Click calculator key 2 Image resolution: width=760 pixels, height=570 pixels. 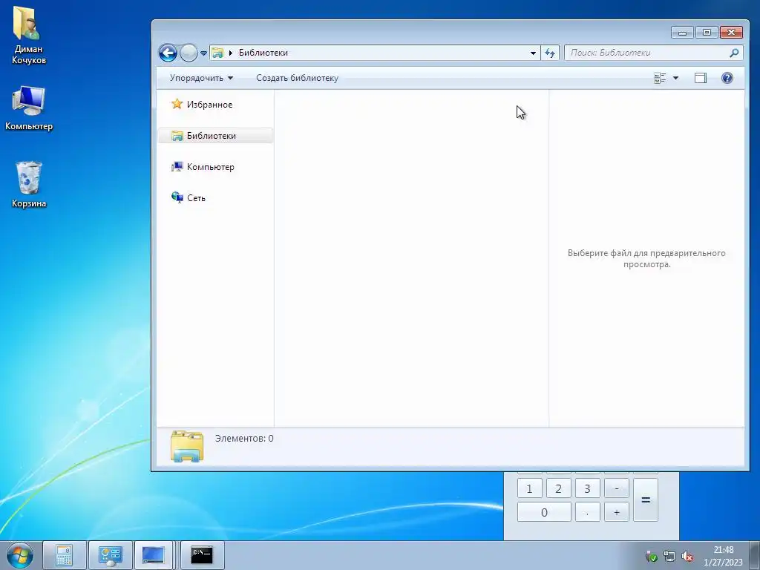click(558, 488)
